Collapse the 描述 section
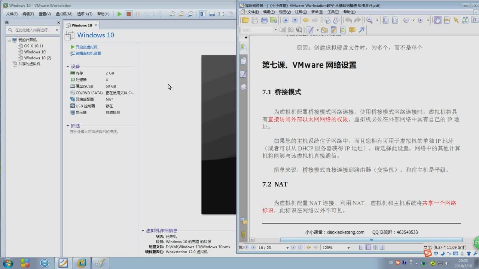The height and width of the screenshot is (269, 479). coord(68,126)
